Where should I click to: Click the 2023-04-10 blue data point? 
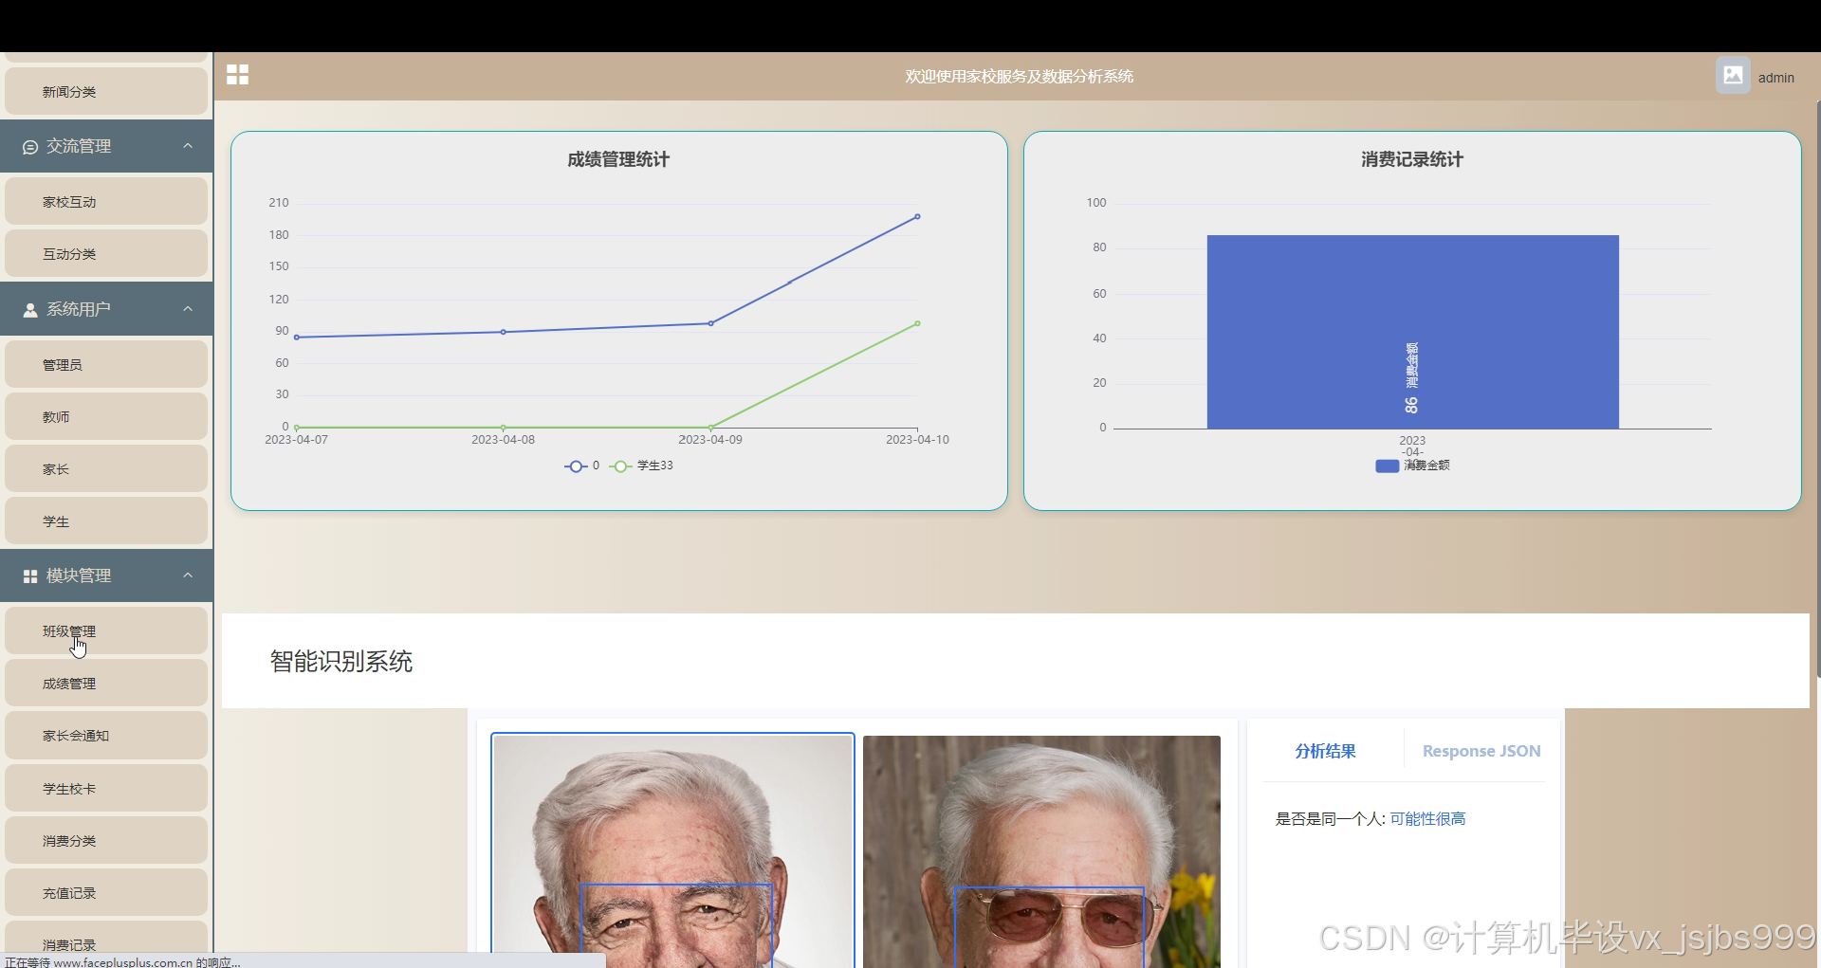coord(917,216)
